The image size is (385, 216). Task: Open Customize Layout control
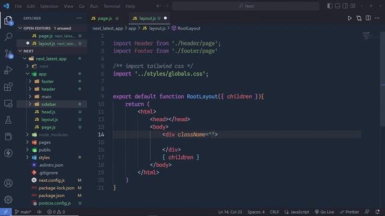[x=353, y=6]
